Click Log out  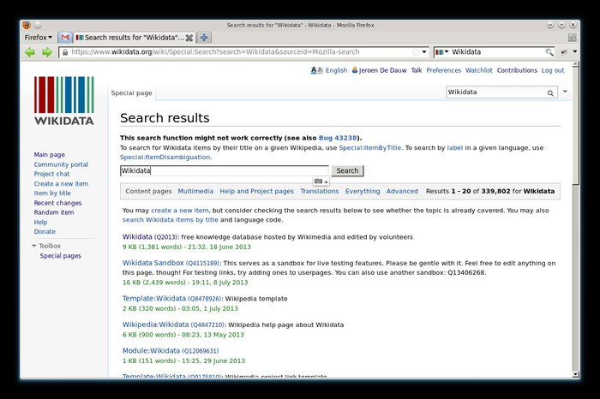click(x=553, y=70)
